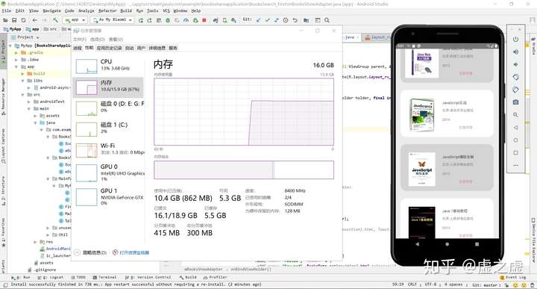Click the Save All toolbar icon

click(14, 20)
